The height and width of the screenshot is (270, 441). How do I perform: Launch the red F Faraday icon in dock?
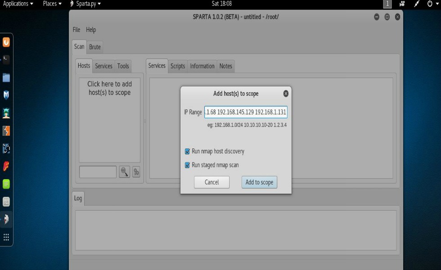pos(6,166)
